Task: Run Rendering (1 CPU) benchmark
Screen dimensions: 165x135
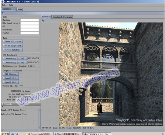Action: [x=15, y=58]
